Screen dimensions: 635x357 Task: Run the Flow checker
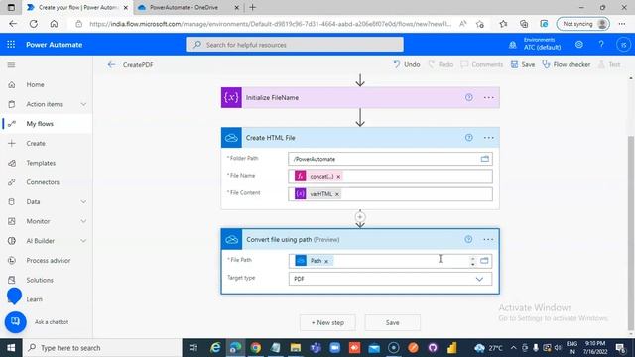(566, 64)
